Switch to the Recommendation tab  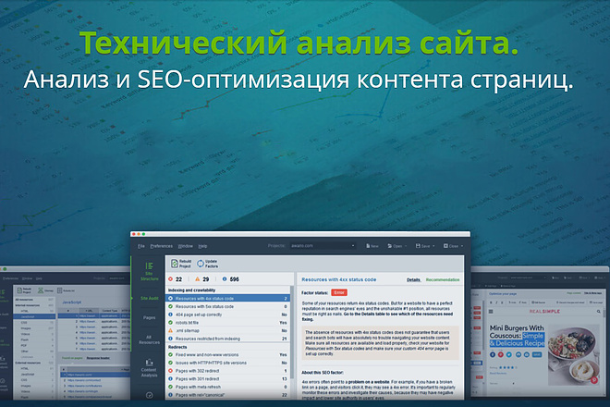(443, 279)
